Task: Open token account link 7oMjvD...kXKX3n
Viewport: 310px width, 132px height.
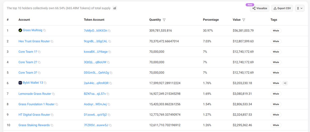Action: [x=96, y=30]
